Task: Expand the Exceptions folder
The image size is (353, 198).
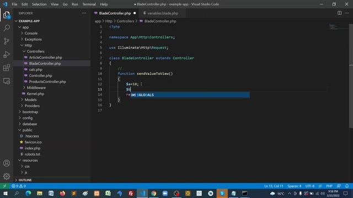Action: click(x=33, y=39)
